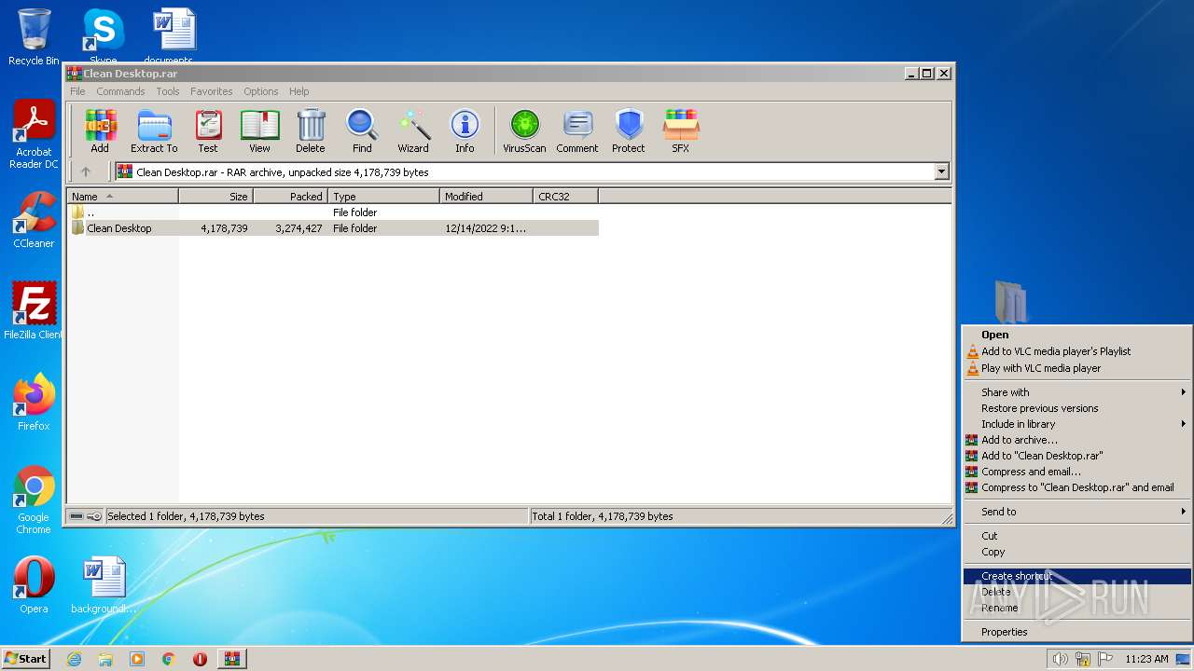
Task: Sort by the Modified column header
Action: (x=486, y=197)
